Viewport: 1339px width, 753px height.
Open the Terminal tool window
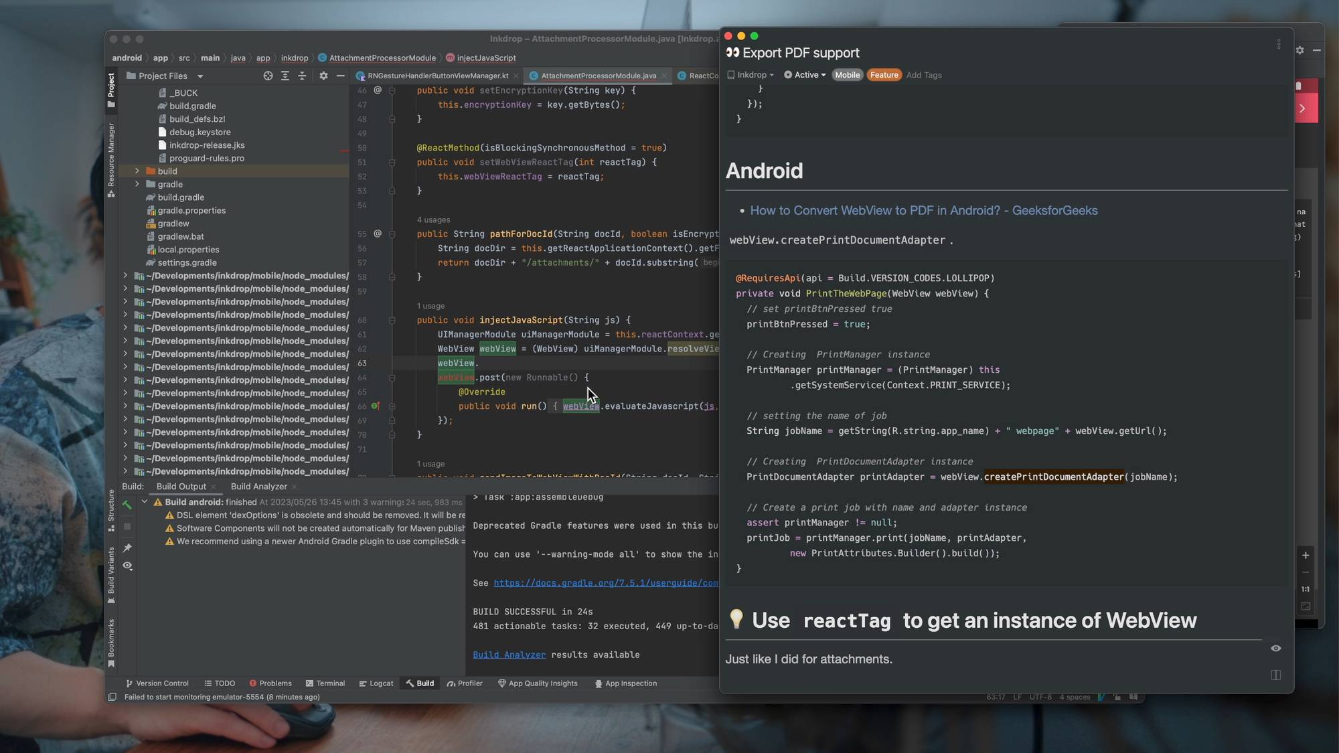point(326,683)
